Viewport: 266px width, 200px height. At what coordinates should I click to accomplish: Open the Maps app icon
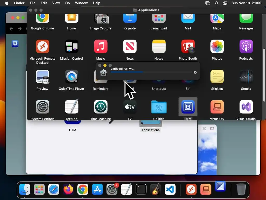[217, 18]
